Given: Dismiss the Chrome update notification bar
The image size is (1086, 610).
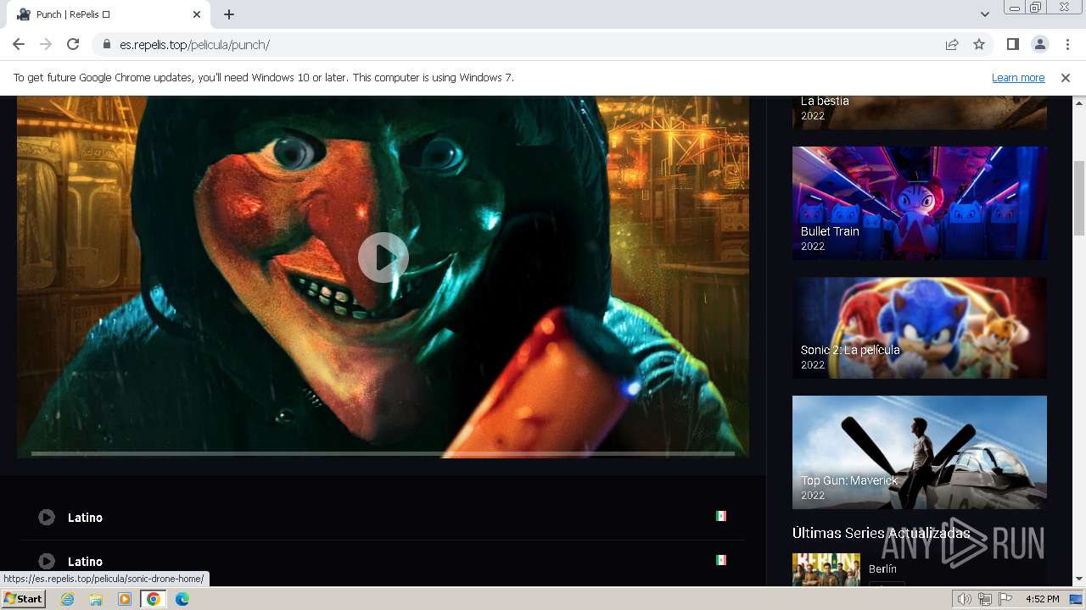Looking at the screenshot, I should [x=1065, y=77].
